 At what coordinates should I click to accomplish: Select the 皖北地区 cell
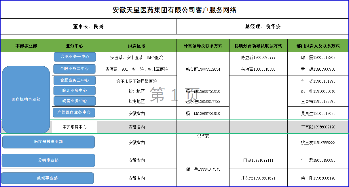tap(137, 91)
